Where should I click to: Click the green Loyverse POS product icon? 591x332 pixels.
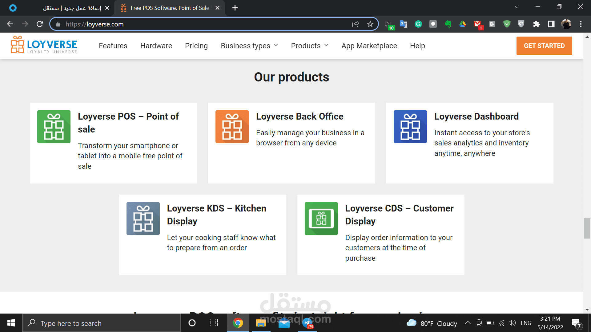(54, 127)
